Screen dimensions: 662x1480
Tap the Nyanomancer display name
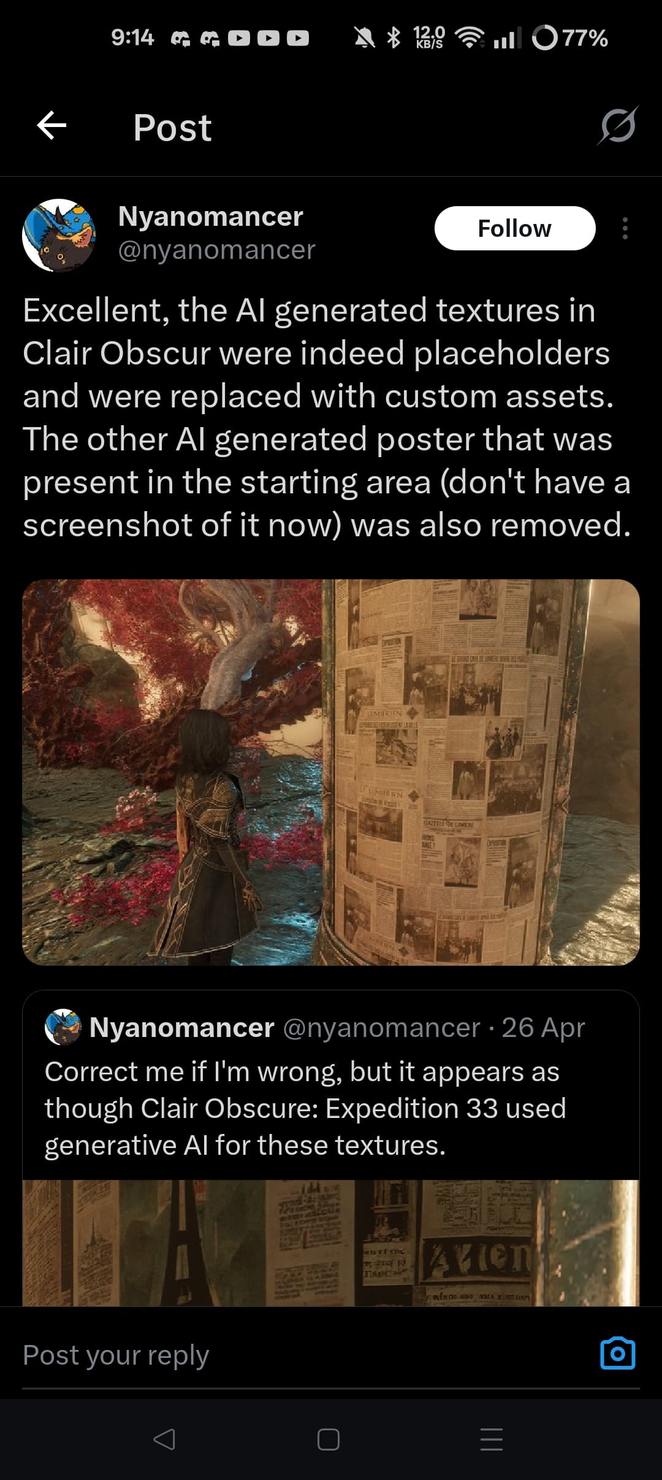[210, 216]
